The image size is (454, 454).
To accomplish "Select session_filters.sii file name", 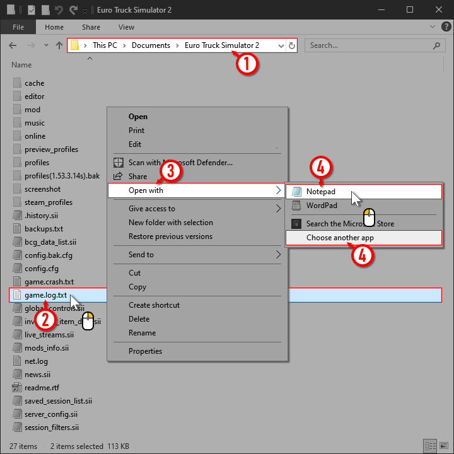I will pos(52,428).
